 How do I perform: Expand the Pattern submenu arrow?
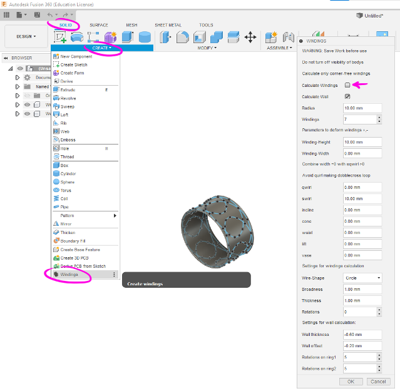tap(115, 216)
